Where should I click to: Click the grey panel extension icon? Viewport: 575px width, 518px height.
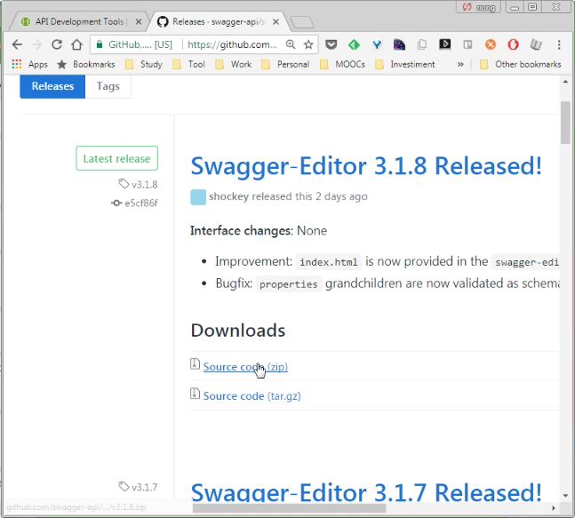[467, 44]
